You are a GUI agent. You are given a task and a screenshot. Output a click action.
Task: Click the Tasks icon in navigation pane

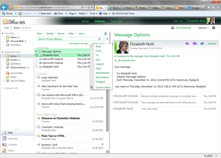tap(4, 150)
